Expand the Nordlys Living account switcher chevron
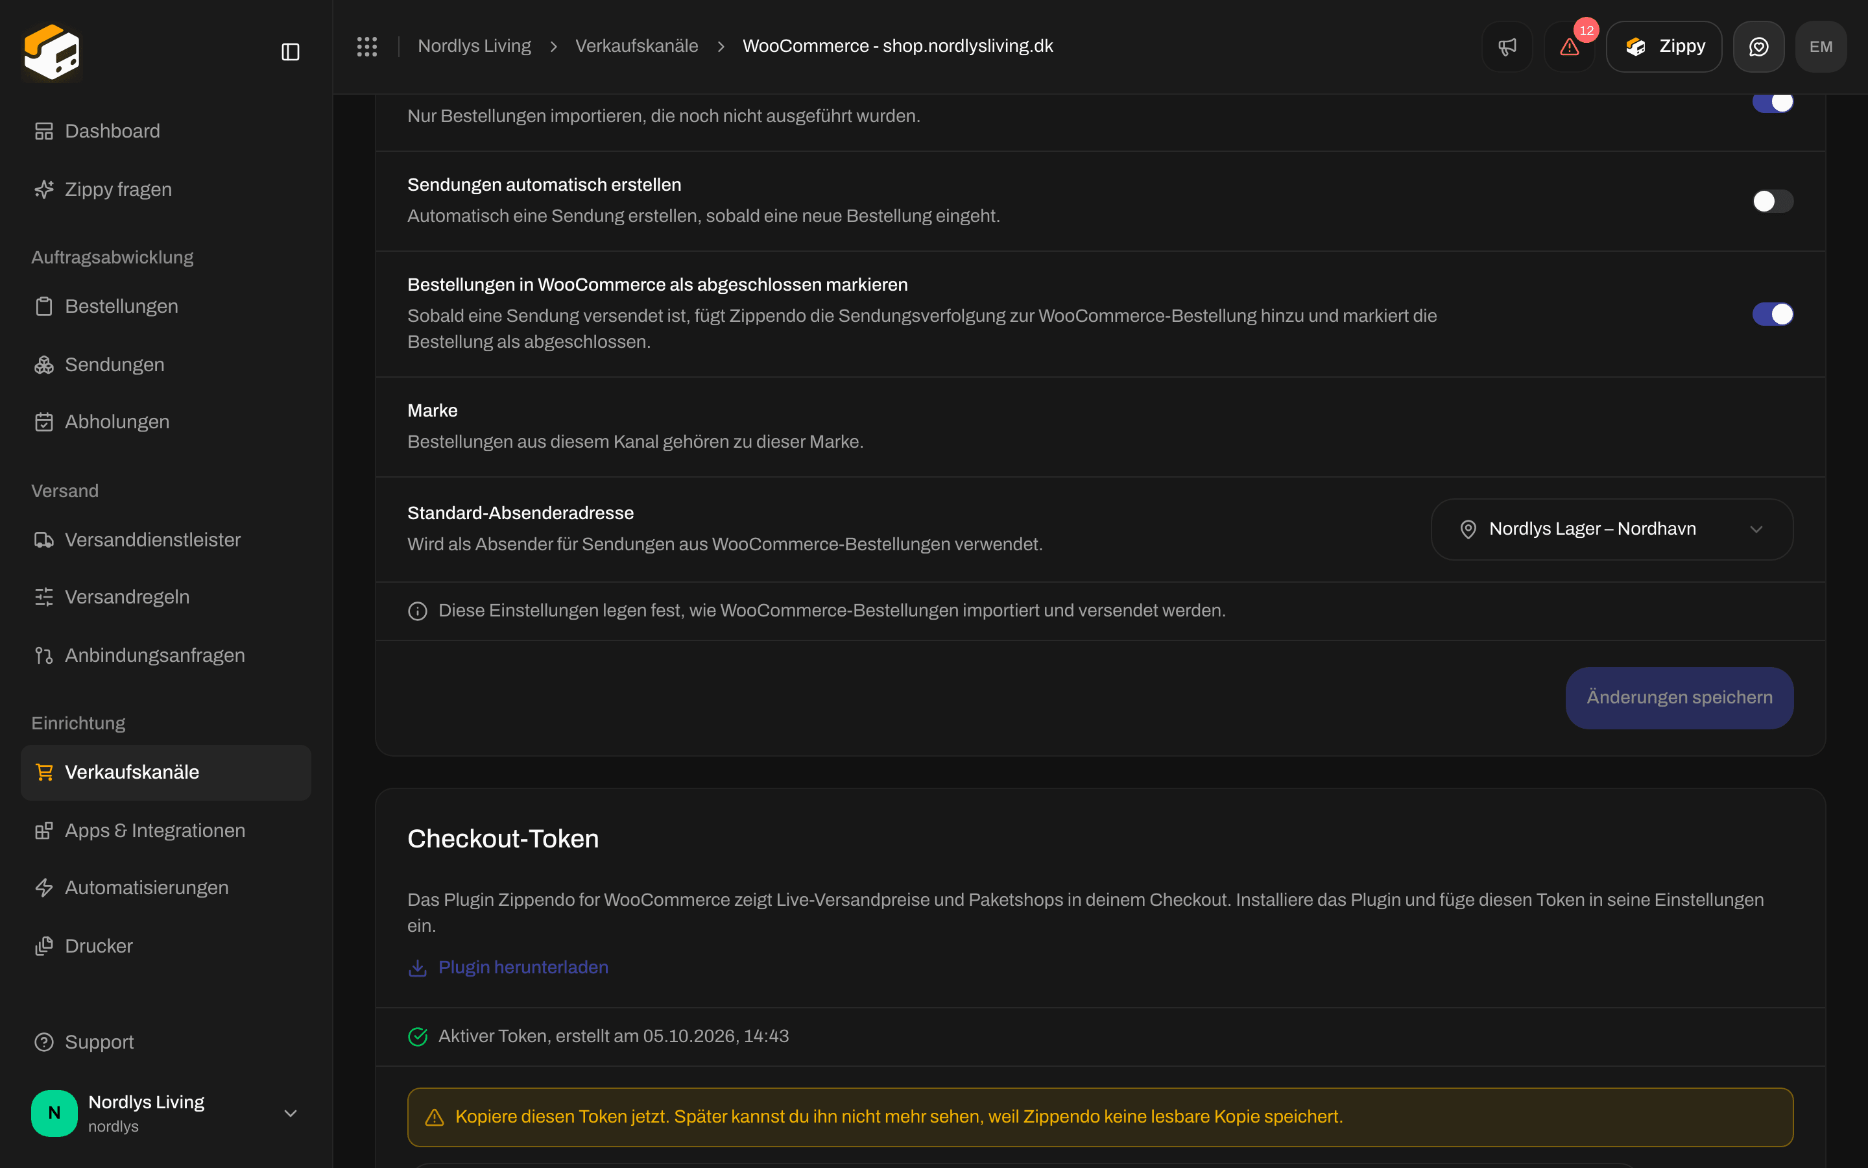The height and width of the screenshot is (1168, 1868). point(290,1113)
